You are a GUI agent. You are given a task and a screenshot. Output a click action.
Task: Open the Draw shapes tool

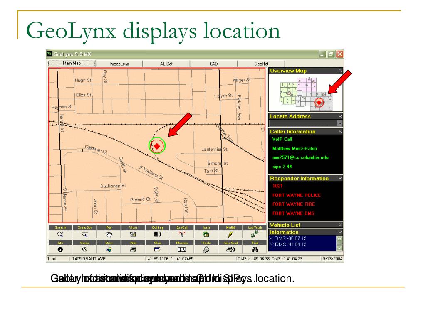click(109, 249)
